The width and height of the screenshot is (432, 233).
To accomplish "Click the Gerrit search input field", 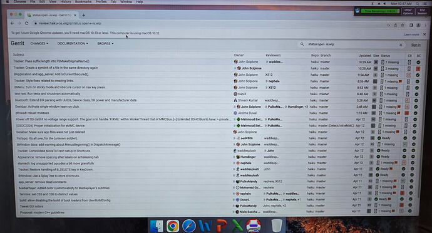I will (352, 44).
